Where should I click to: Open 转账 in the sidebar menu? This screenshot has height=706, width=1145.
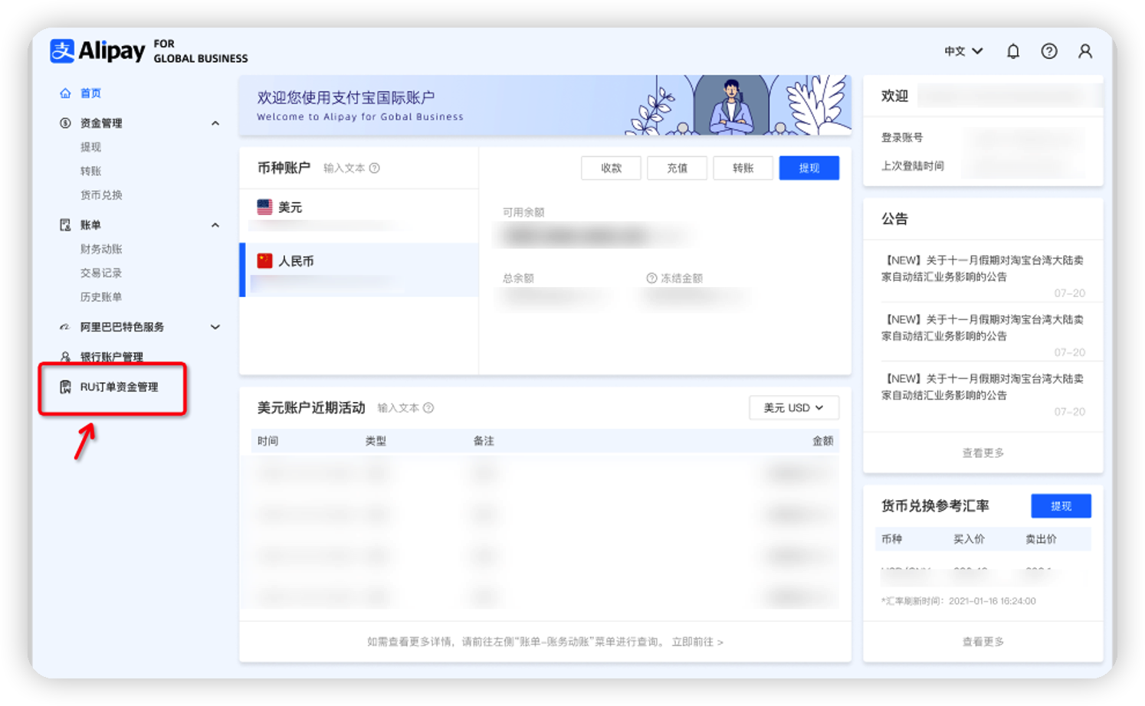pyautogui.click(x=90, y=171)
